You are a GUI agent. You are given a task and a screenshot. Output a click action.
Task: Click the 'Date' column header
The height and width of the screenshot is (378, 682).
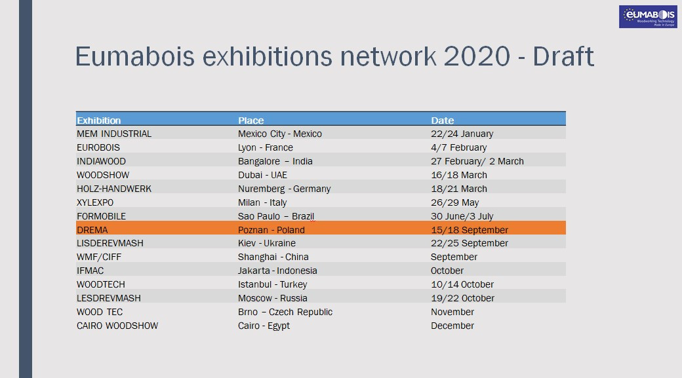pos(443,121)
